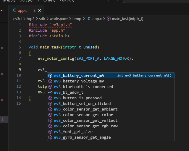Choose ev3_gyro_sensor_get_angle suggestion
This screenshot has width=189, height=151.
point(111,137)
